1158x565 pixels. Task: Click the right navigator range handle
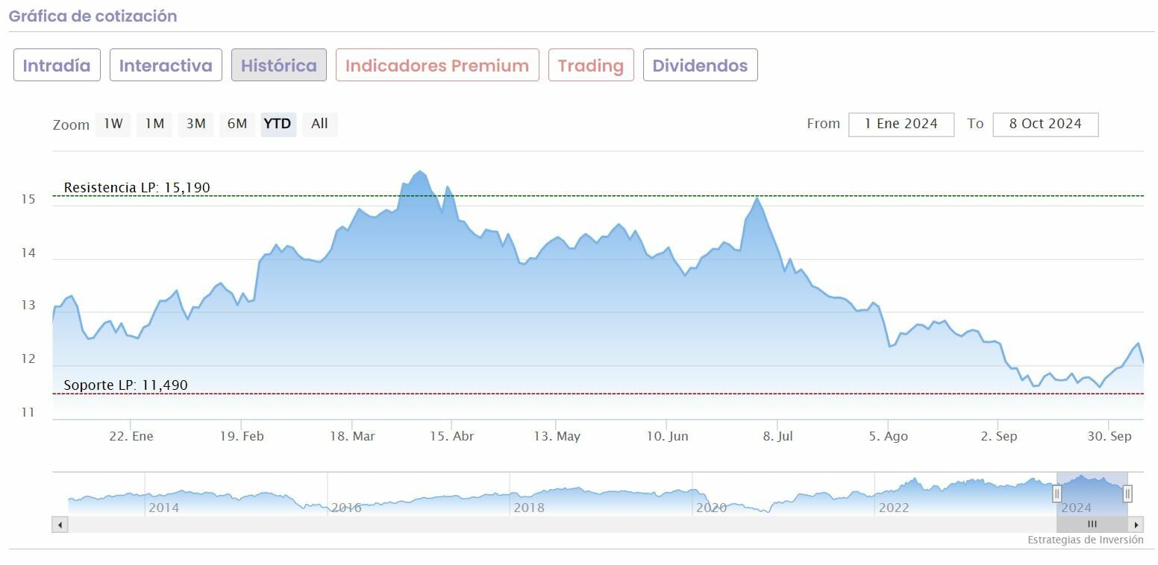1127,493
